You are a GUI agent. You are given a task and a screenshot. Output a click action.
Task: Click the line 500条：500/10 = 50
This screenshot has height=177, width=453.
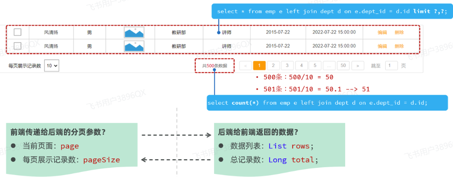click(298, 78)
